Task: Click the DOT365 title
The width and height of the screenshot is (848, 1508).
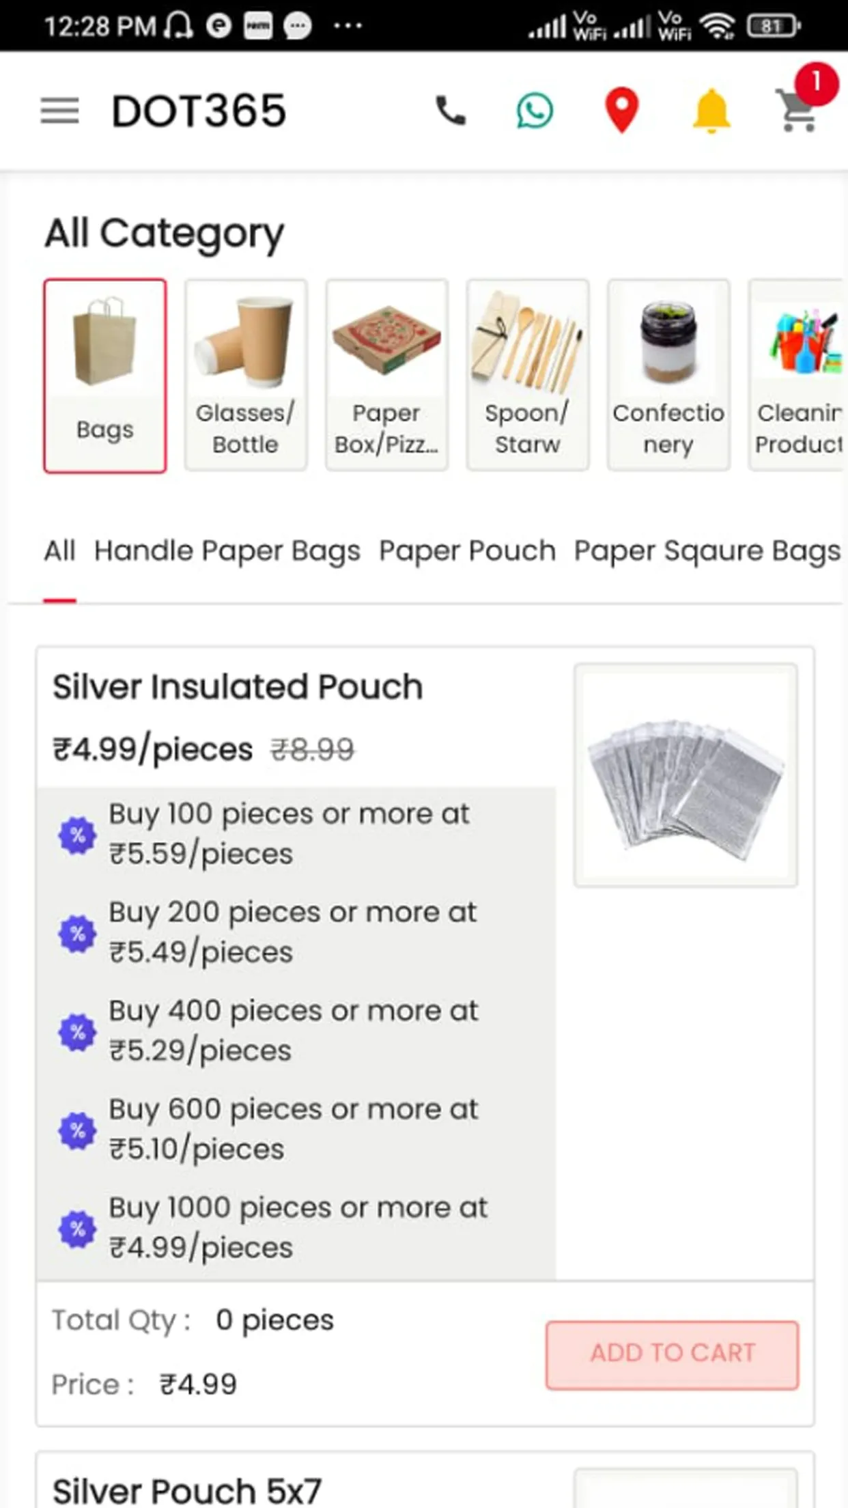Action: pos(199,111)
